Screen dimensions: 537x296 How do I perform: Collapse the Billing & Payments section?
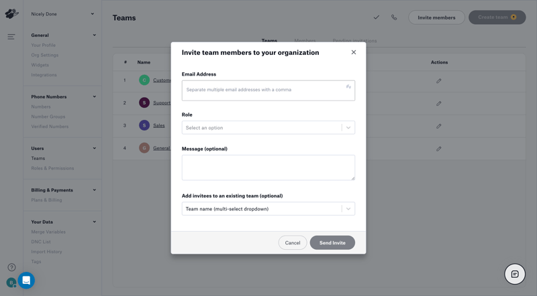(x=94, y=190)
